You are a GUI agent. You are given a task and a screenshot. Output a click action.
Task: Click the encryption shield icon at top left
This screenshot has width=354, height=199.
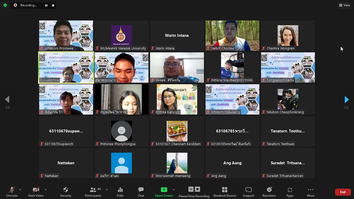tap(5, 5)
